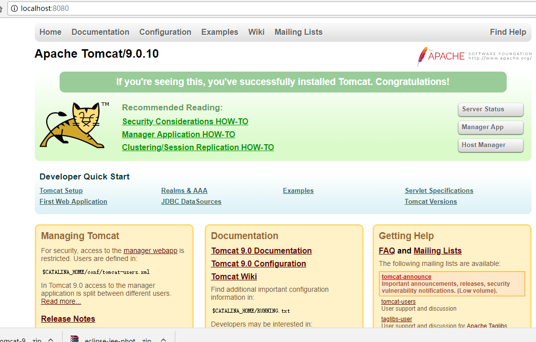Open Mailing Lists link under Getting Help
The width and height of the screenshot is (536, 342).
coord(438,251)
